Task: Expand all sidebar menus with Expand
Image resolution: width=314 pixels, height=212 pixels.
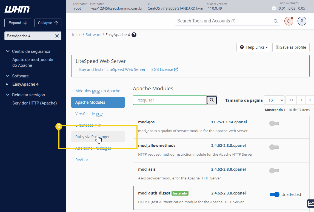Action: (18, 23)
